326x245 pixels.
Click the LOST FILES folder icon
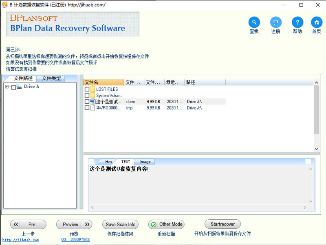(x=93, y=89)
